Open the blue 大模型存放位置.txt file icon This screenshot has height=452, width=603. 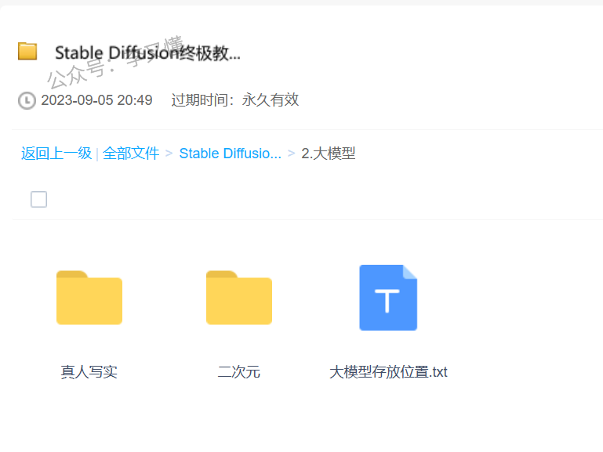[388, 298]
